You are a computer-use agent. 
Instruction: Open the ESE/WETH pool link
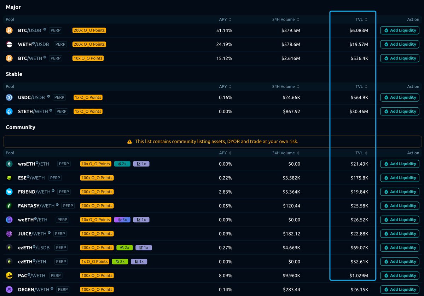31,178
